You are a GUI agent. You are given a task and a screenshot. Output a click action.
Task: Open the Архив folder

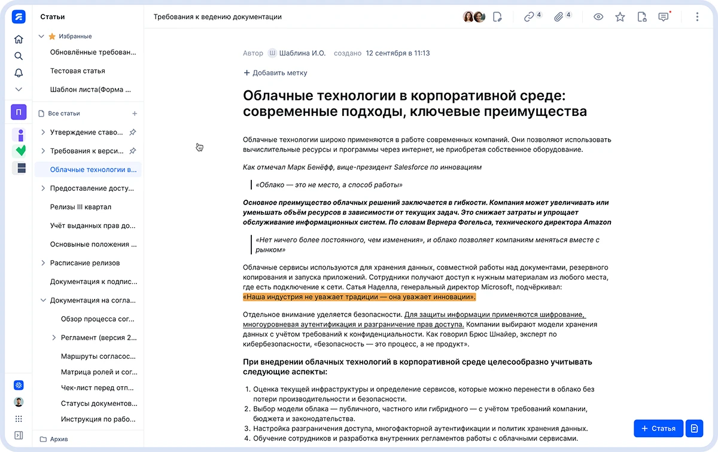54,439
